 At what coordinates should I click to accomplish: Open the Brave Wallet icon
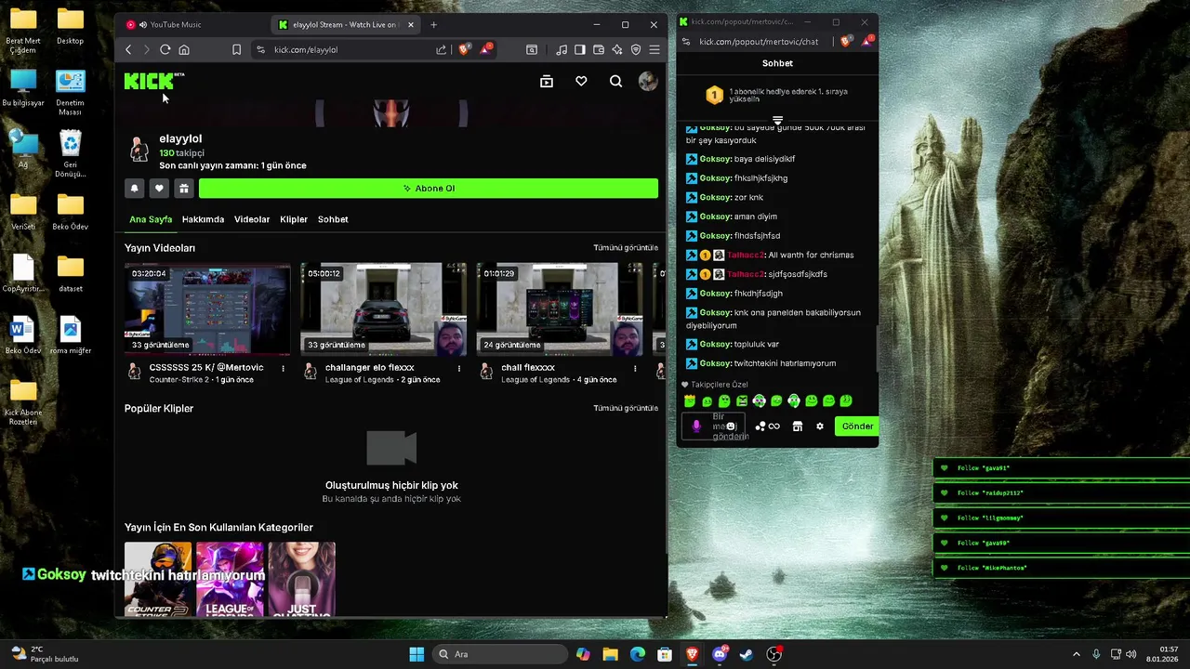point(599,49)
